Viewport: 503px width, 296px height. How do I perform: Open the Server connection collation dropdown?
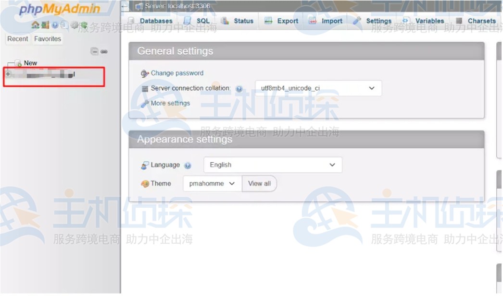tap(318, 88)
